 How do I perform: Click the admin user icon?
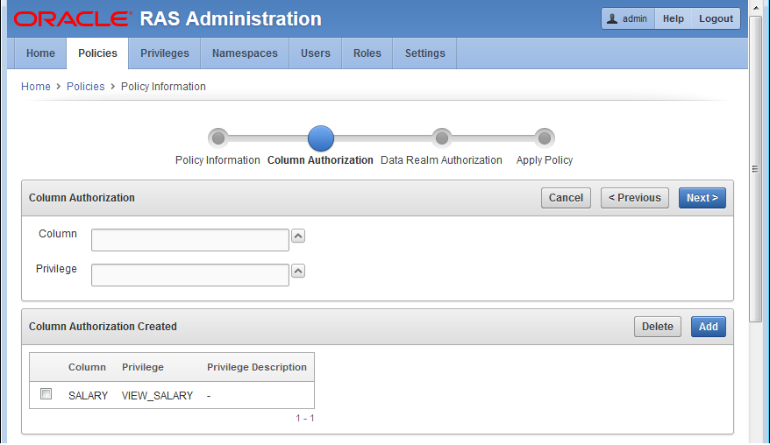tap(612, 18)
